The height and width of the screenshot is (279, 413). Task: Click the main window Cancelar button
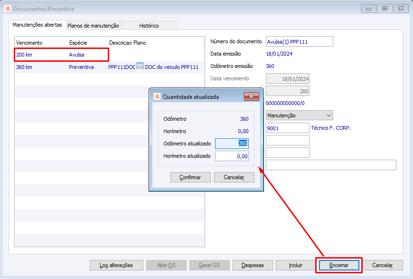click(383, 265)
